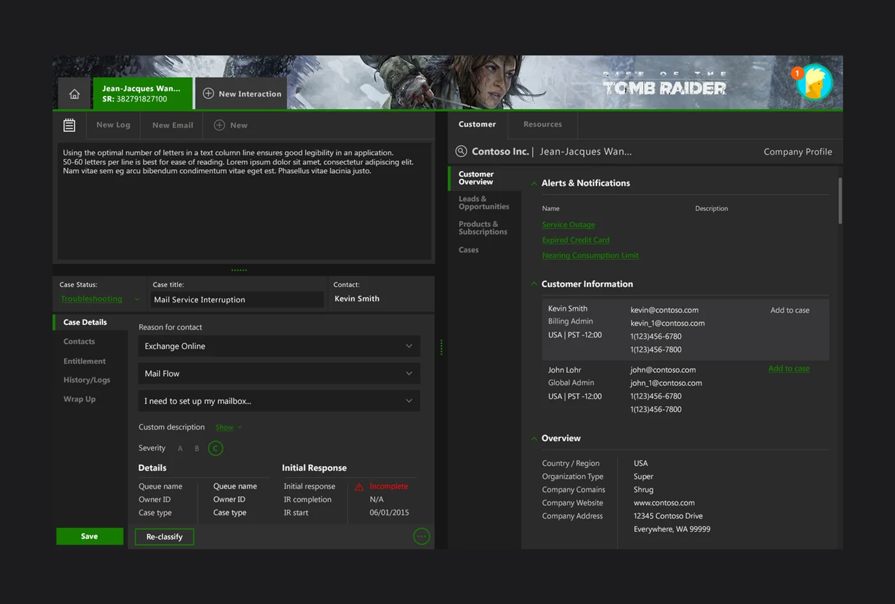
Task: Click the horizontal splitter dots below notes
Action: [239, 270]
